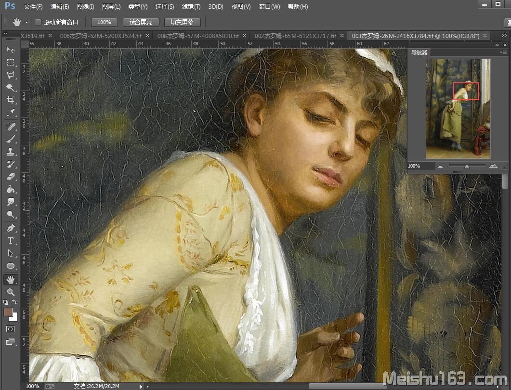The image size is (511, 390).
Task: Click the status bar zoom percentage field
Action: click(x=33, y=387)
